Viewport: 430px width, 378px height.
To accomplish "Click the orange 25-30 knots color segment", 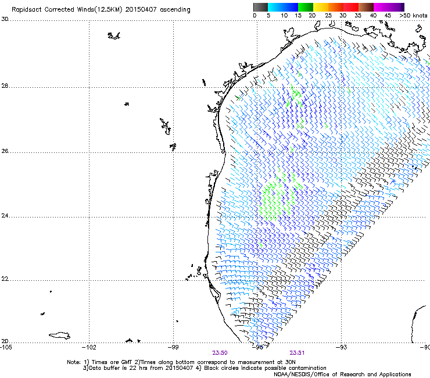I will [x=336, y=7].
